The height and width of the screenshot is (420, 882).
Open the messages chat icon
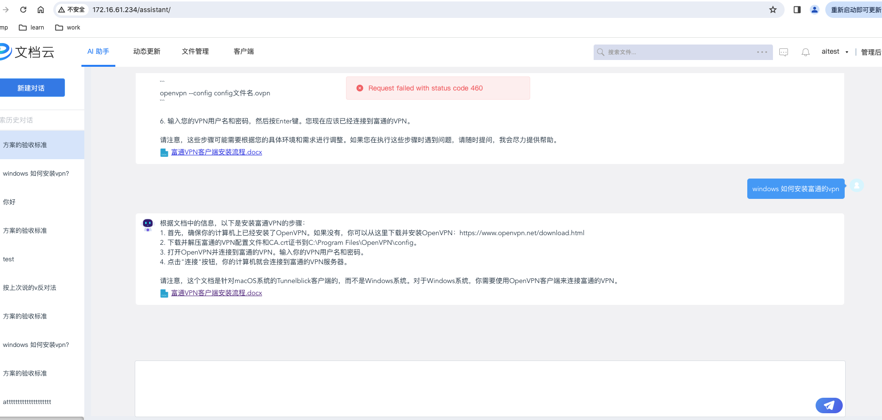pyautogui.click(x=784, y=52)
